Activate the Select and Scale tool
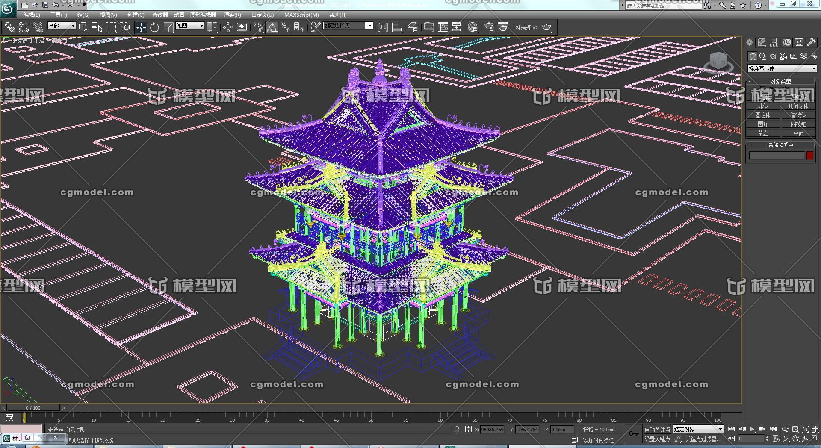The height and width of the screenshot is (448, 821). pos(168,28)
